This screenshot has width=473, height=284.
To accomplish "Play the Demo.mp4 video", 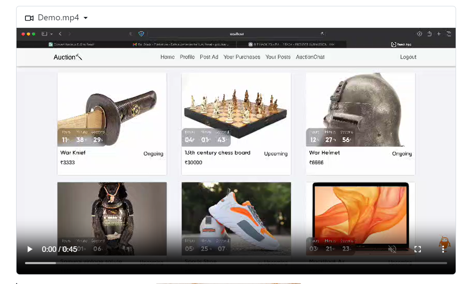I will (30, 249).
